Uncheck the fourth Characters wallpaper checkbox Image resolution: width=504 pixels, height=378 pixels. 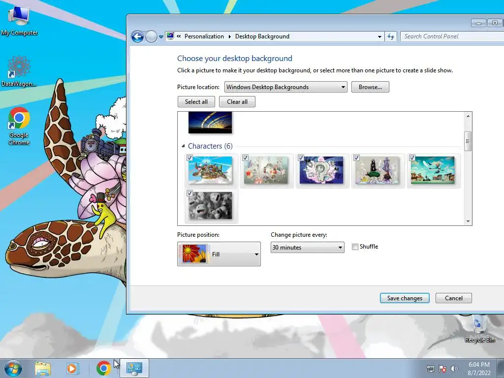(x=356, y=158)
